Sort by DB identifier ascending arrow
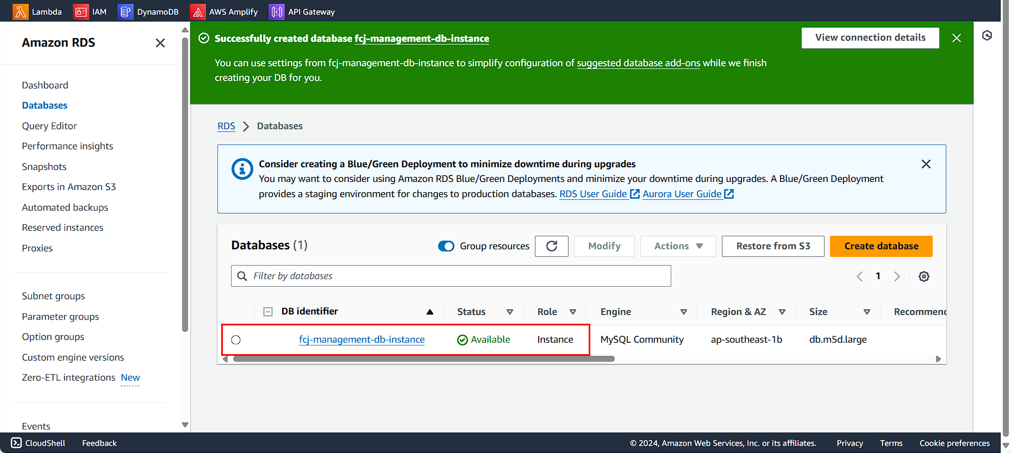The width and height of the screenshot is (1011, 453). pyautogui.click(x=430, y=312)
